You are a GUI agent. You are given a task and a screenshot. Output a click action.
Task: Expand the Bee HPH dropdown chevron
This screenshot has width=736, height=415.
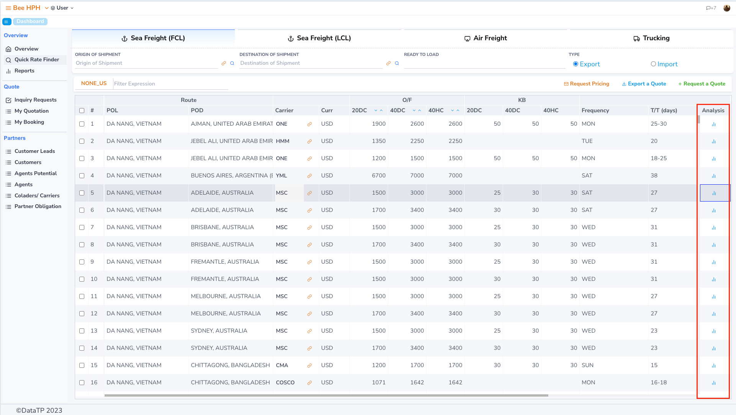point(46,8)
